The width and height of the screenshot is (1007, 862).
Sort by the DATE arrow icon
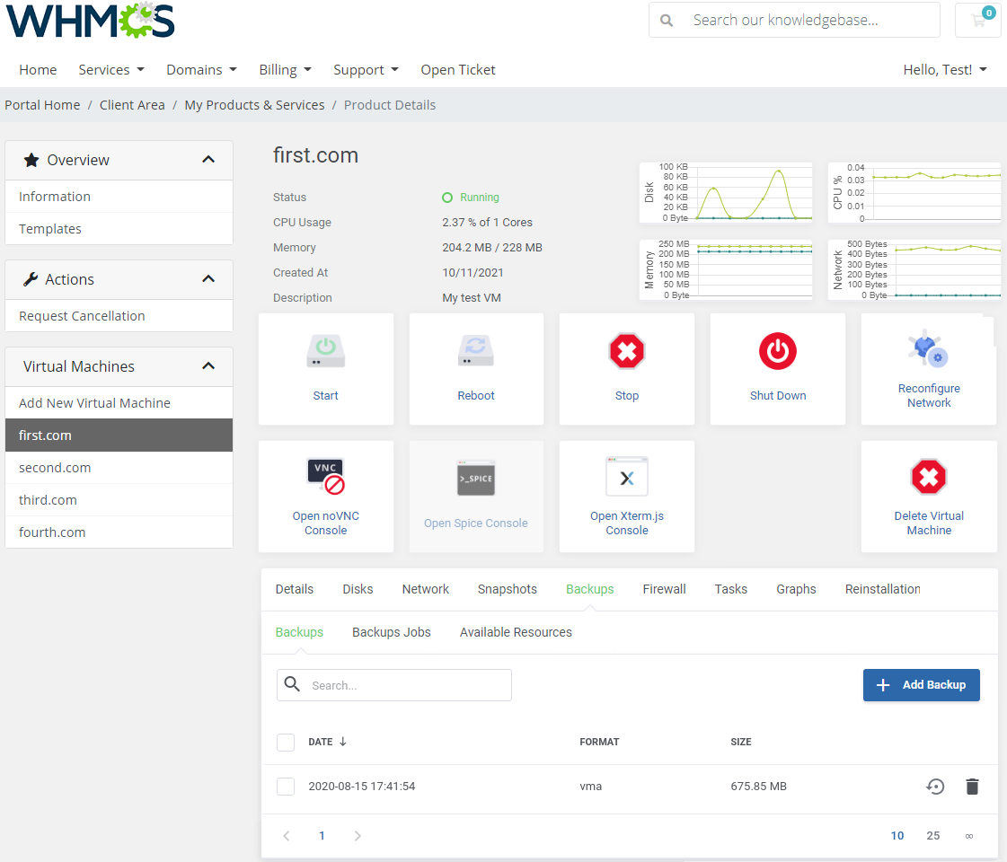(343, 742)
